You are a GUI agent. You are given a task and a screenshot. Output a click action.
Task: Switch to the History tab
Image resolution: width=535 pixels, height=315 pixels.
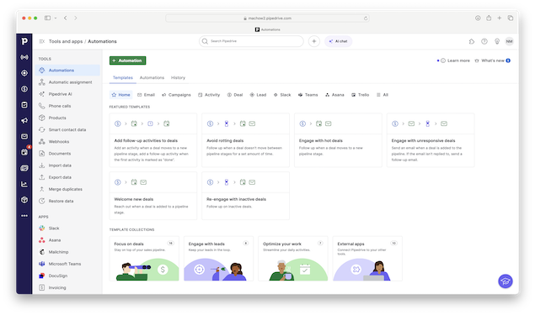click(x=178, y=77)
